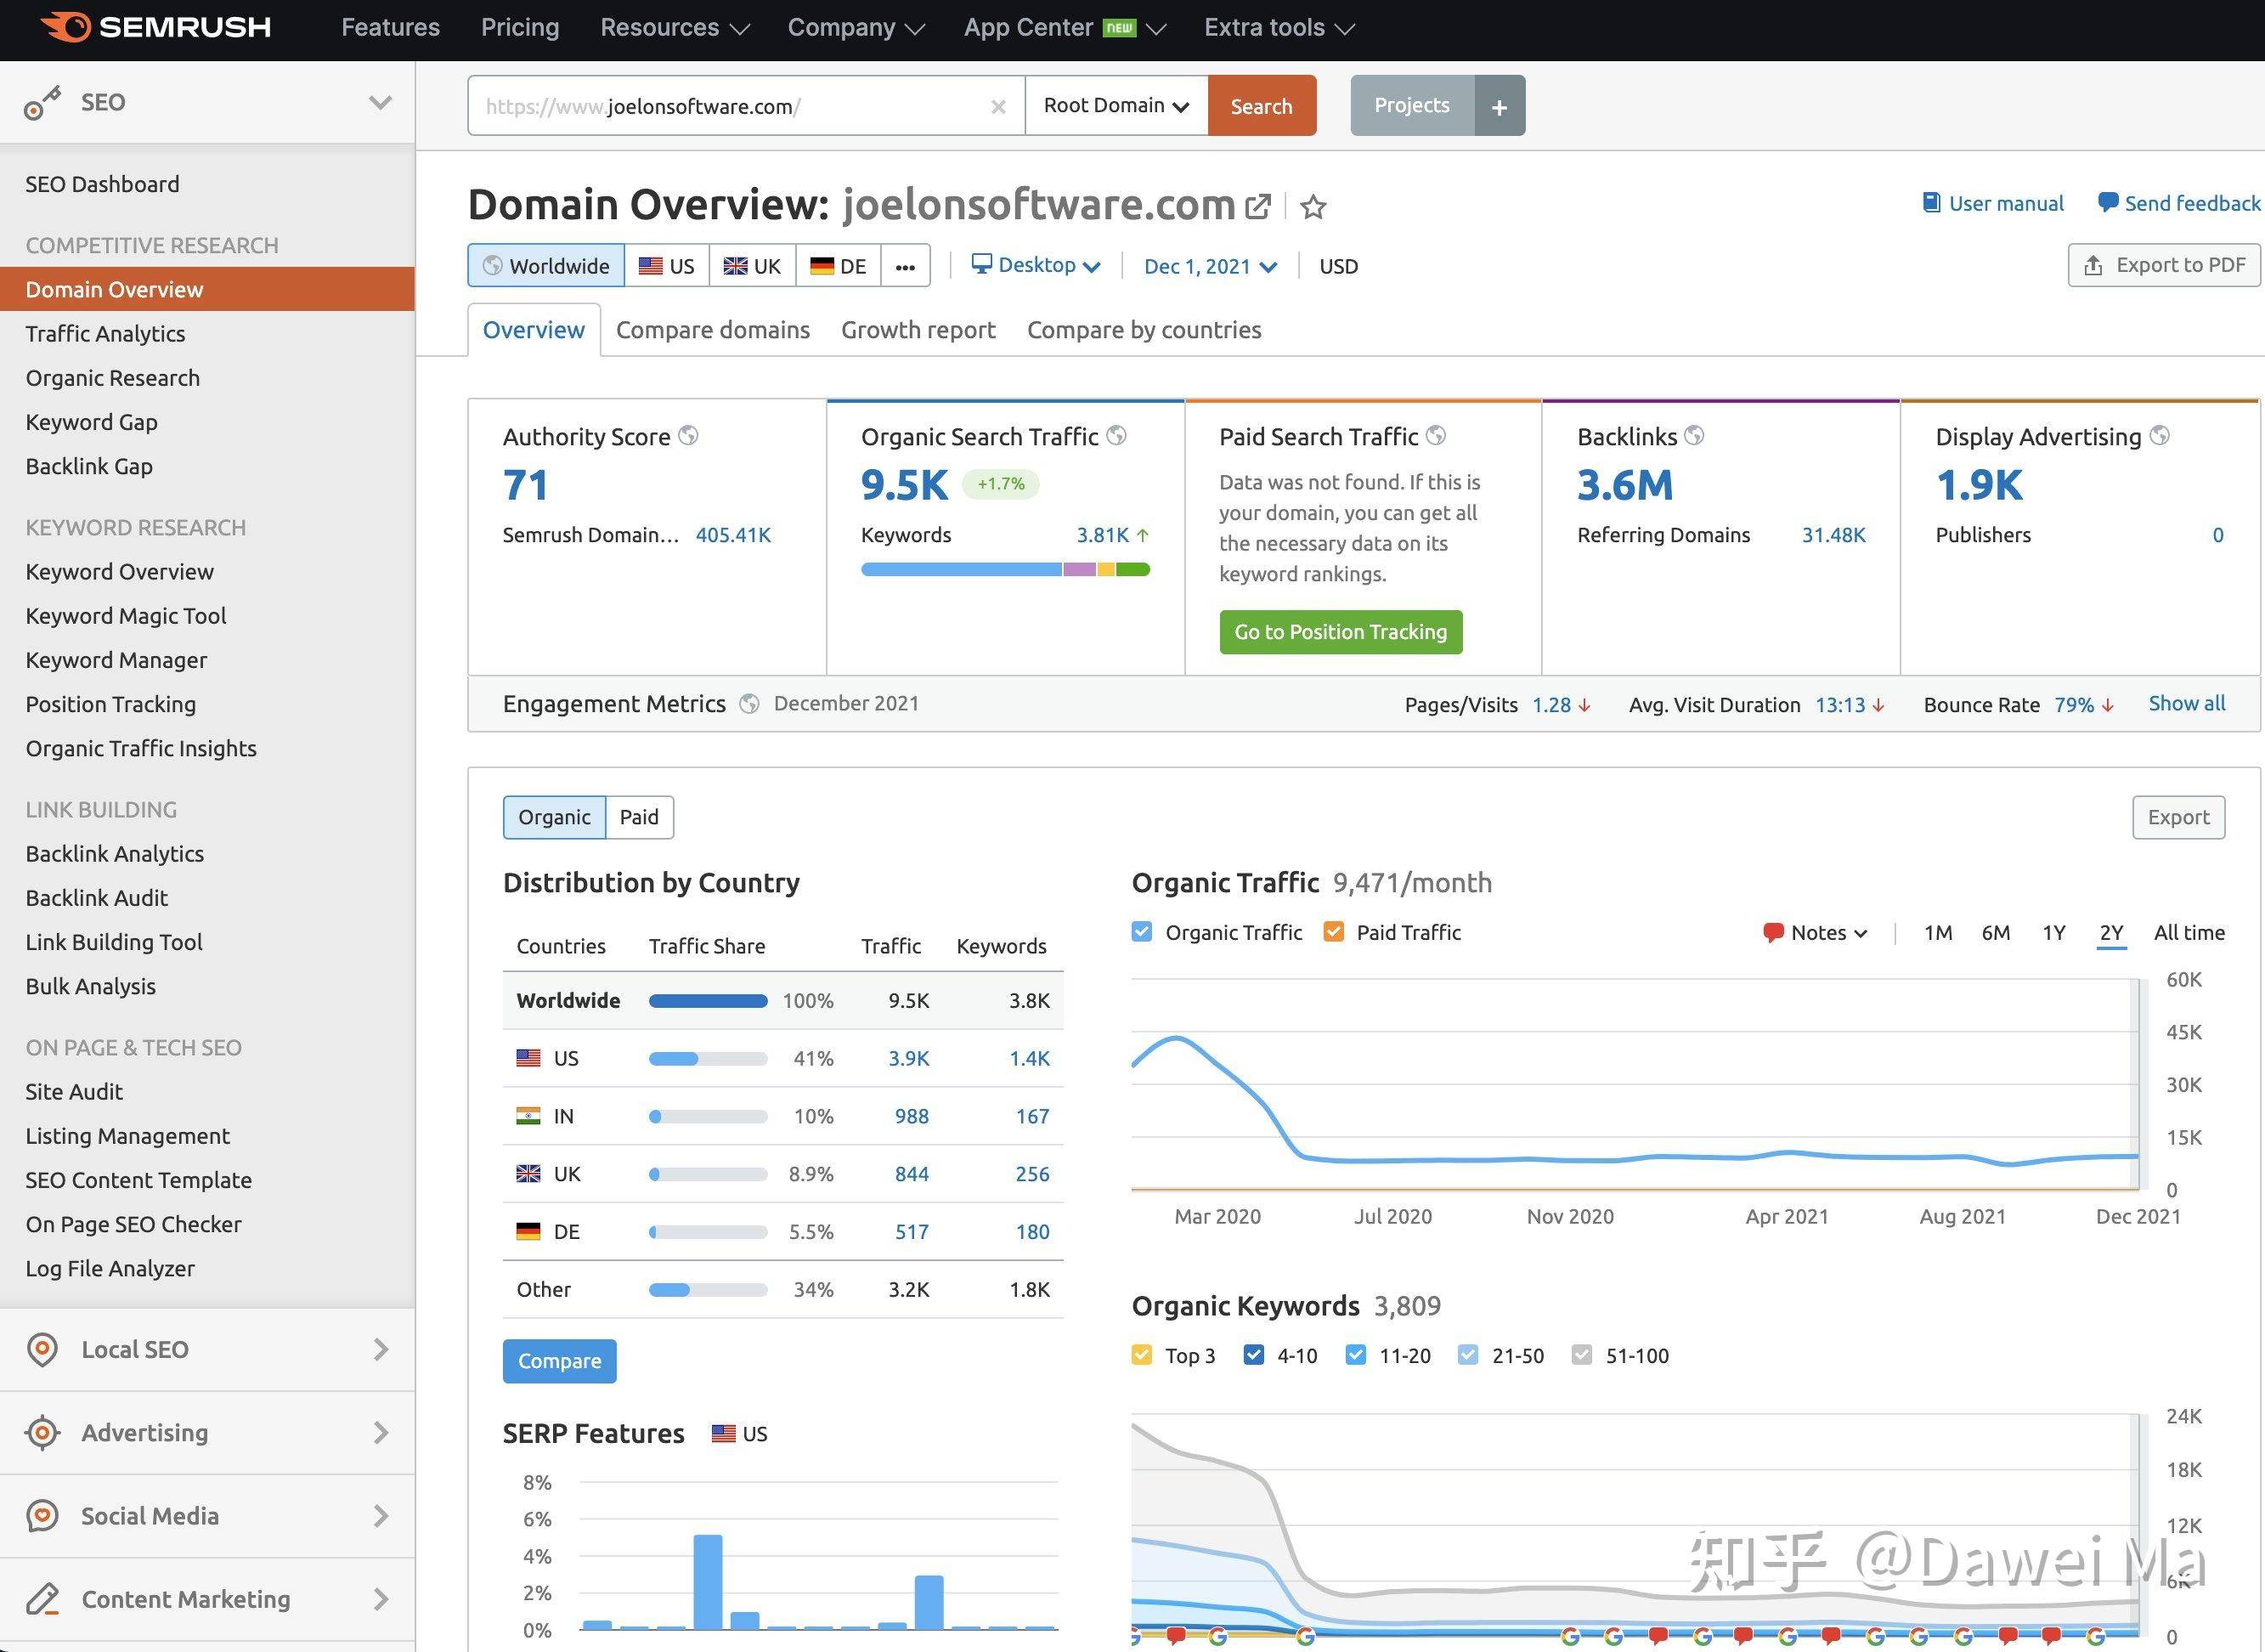Screen dimensions: 2265x1652
Task: Open the external link icon next to joelonsoftware.com
Action: [x=1258, y=206]
